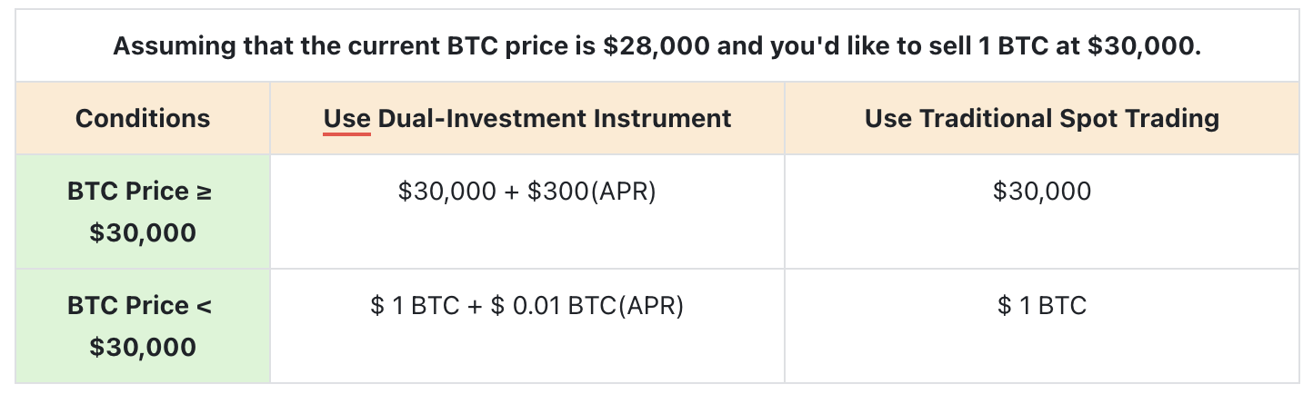
Task: Click the "BTC Price ≥ $30,000" condition cell
Action: coord(143,212)
